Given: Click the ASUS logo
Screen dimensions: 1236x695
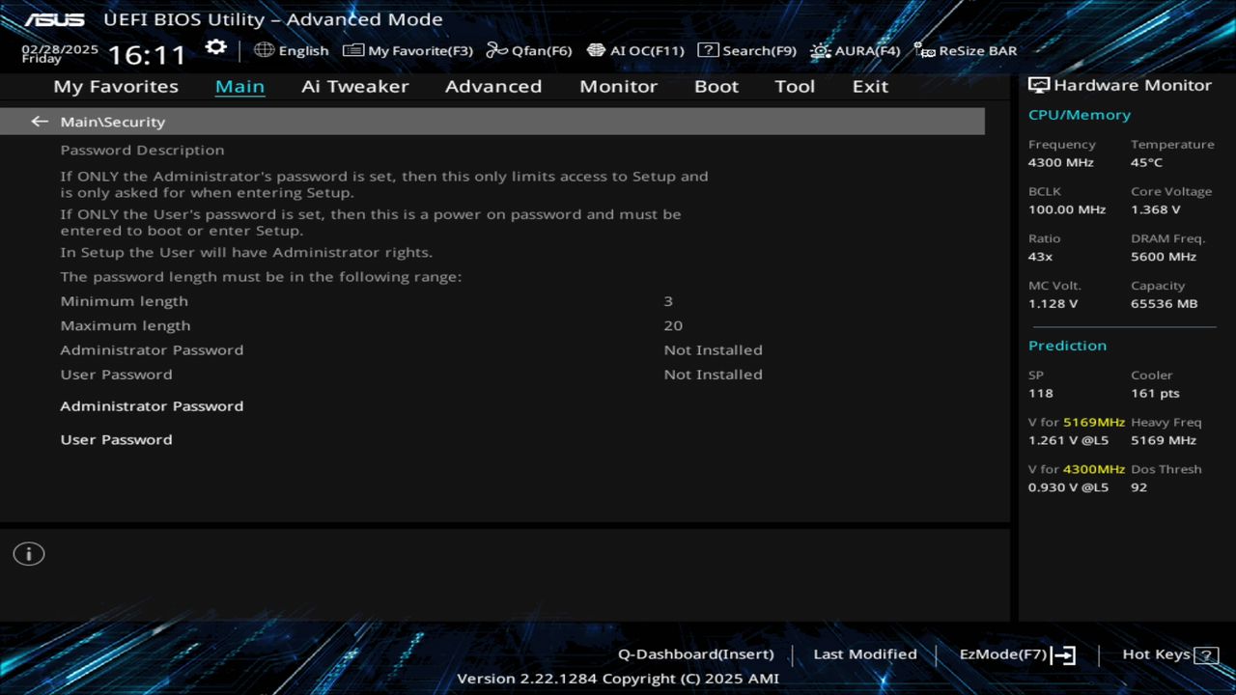Looking at the screenshot, I should [x=54, y=19].
